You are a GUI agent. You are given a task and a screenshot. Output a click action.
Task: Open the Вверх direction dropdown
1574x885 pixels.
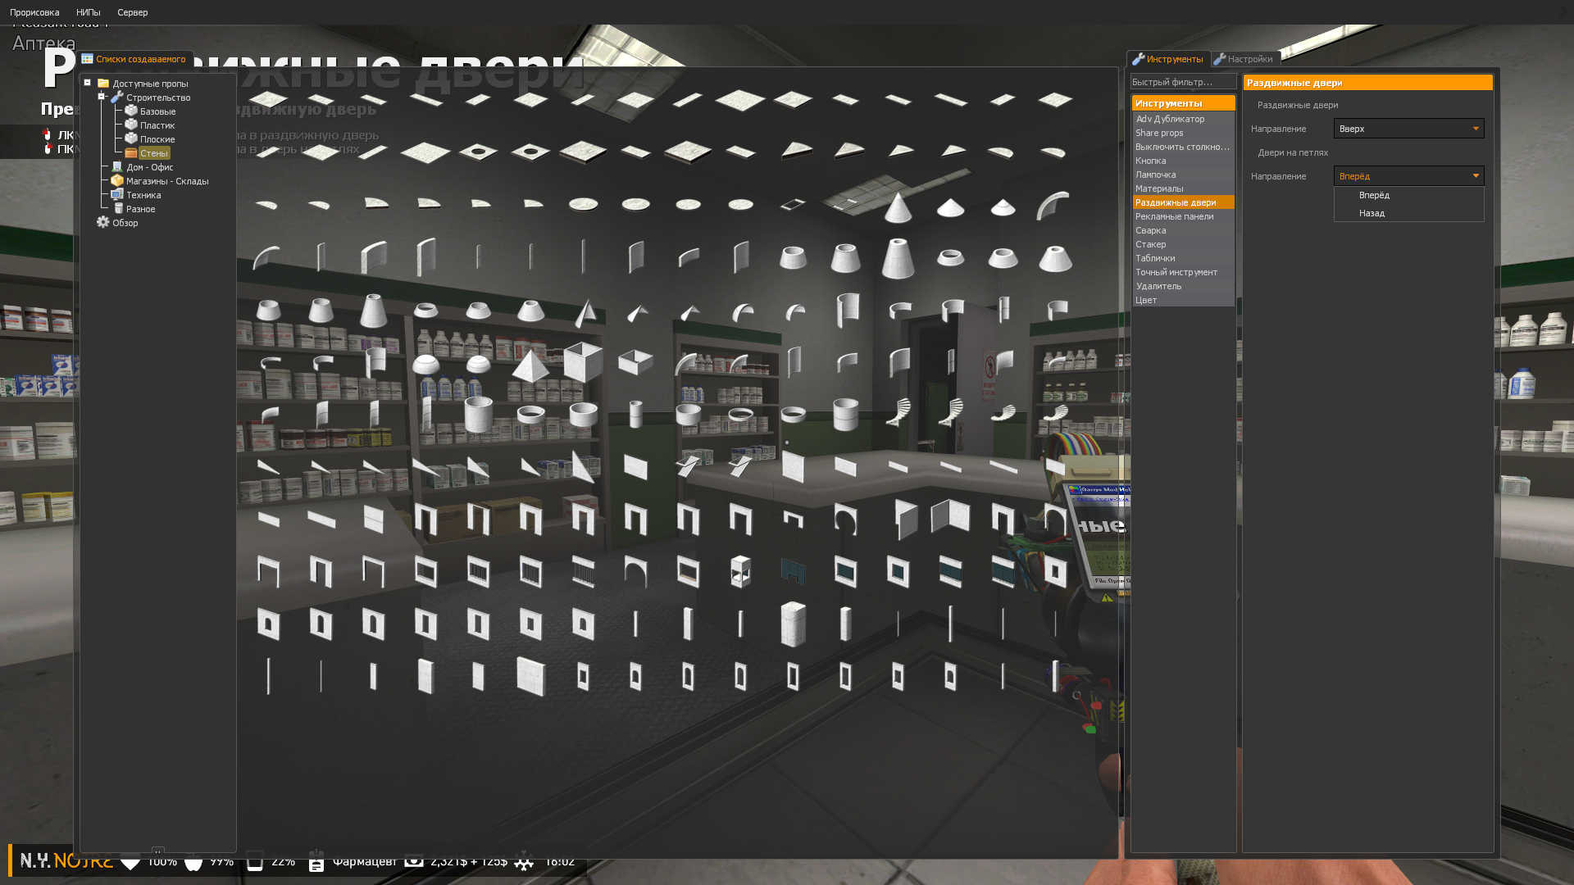1408,129
